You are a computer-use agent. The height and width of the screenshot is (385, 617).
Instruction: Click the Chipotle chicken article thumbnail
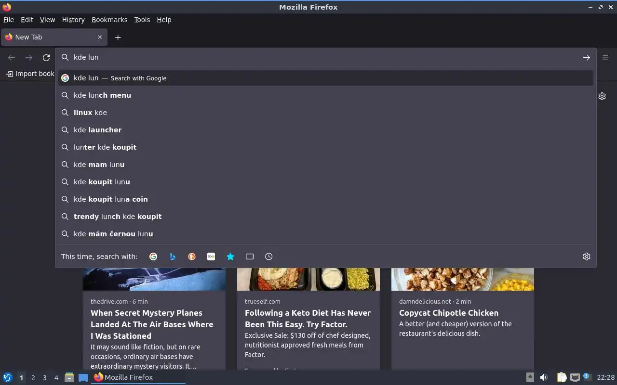[x=463, y=279]
